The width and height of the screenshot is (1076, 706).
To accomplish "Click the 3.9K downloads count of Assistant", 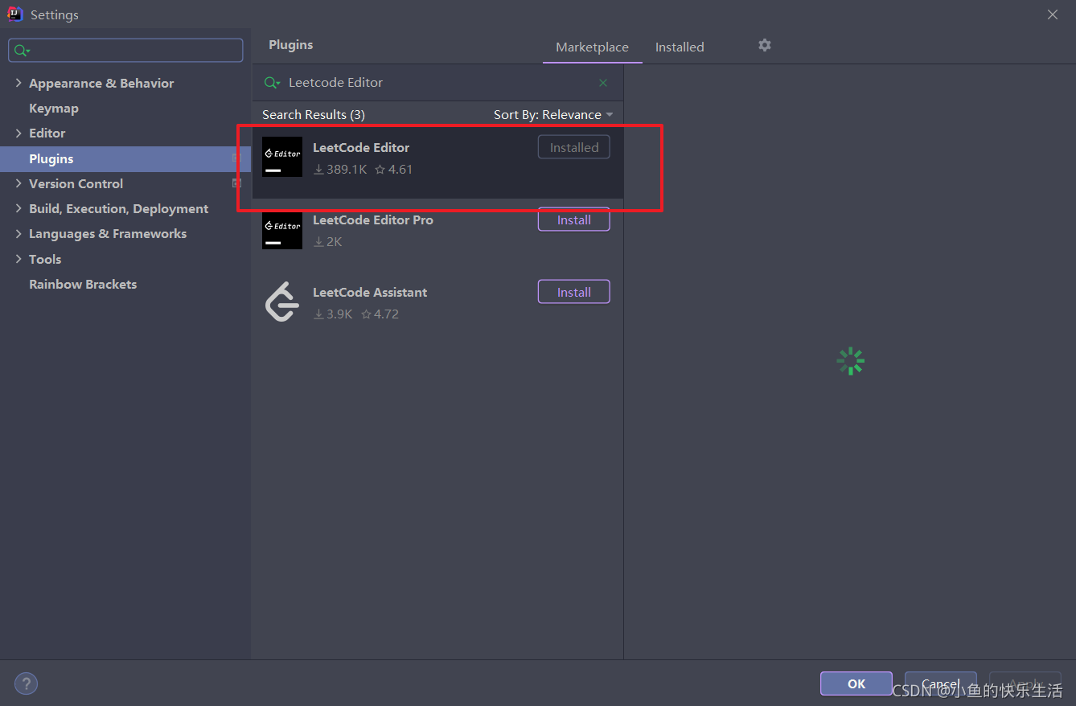I will click(333, 314).
